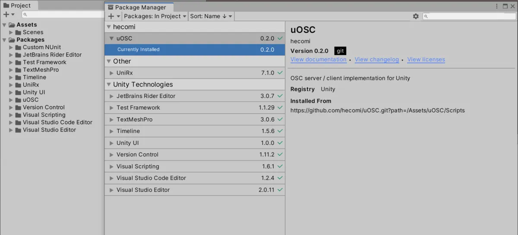Select the Scenes folder icon in Assets

tap(19, 32)
